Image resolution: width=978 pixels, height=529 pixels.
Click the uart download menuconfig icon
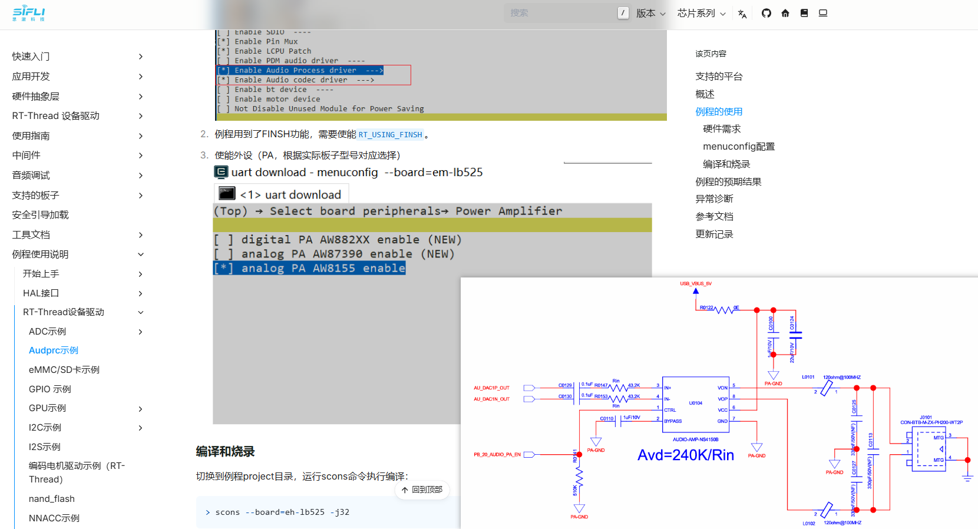pyautogui.click(x=221, y=172)
